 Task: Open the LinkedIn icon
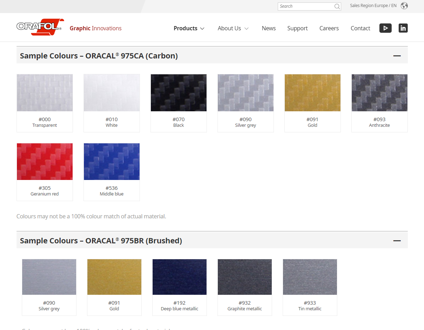pyautogui.click(x=403, y=28)
